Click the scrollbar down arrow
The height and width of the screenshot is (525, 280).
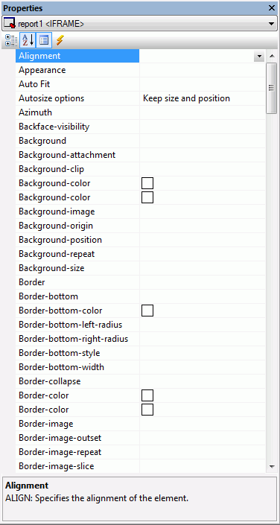point(272,466)
